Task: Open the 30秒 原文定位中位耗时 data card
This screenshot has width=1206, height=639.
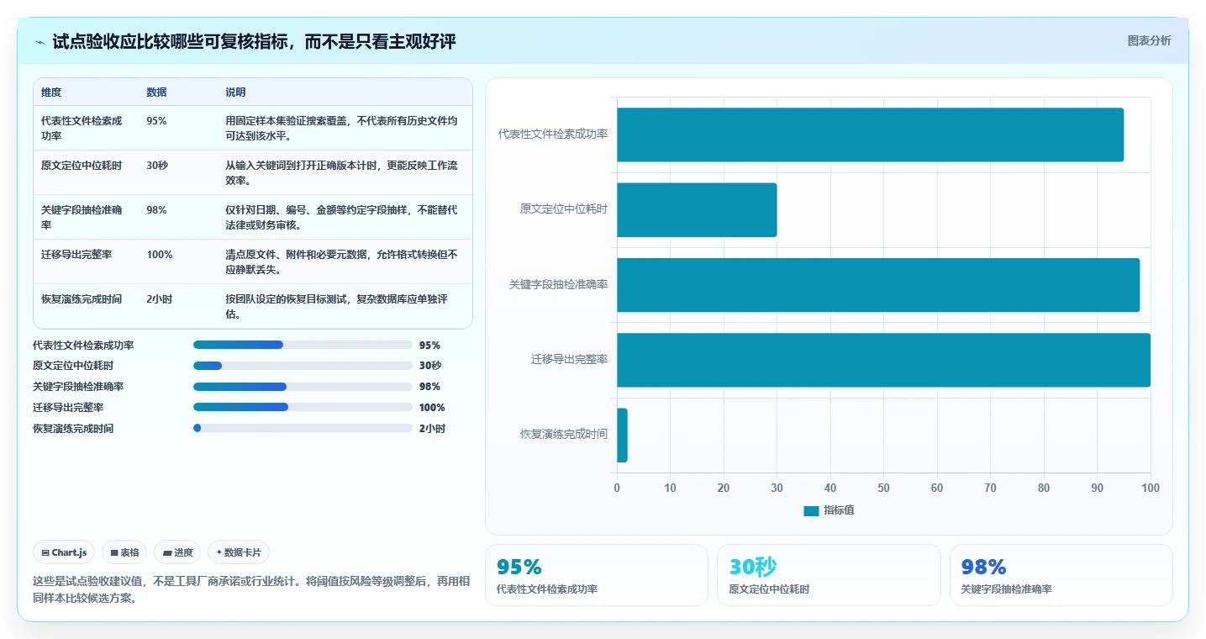Action: tap(829, 575)
